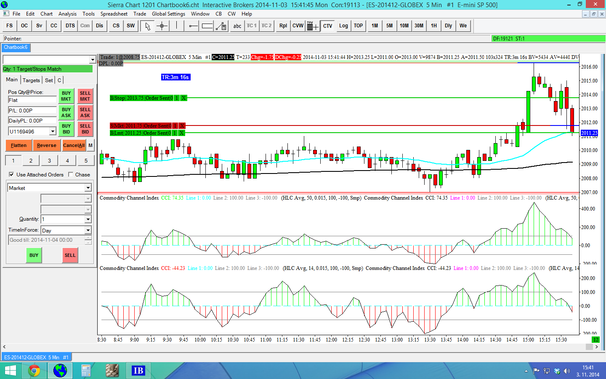This screenshot has width=606, height=379.
Task: Open Google Chrome from the taskbar
Action: [34, 371]
